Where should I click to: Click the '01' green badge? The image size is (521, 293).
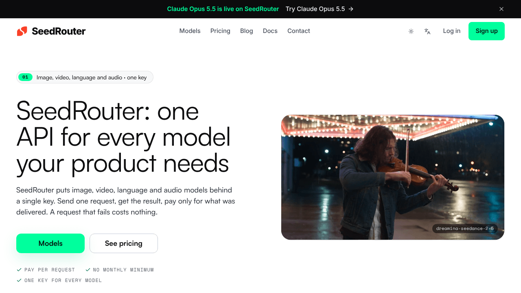click(25, 77)
